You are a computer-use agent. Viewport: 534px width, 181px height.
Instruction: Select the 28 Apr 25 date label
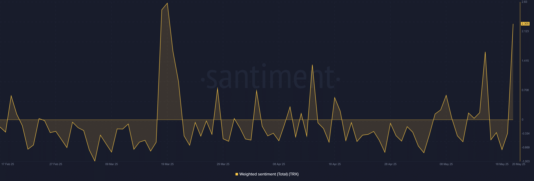(x=390, y=164)
